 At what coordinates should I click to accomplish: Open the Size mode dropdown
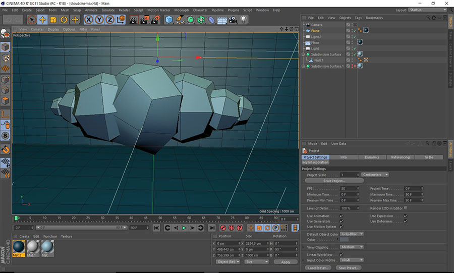(256, 262)
